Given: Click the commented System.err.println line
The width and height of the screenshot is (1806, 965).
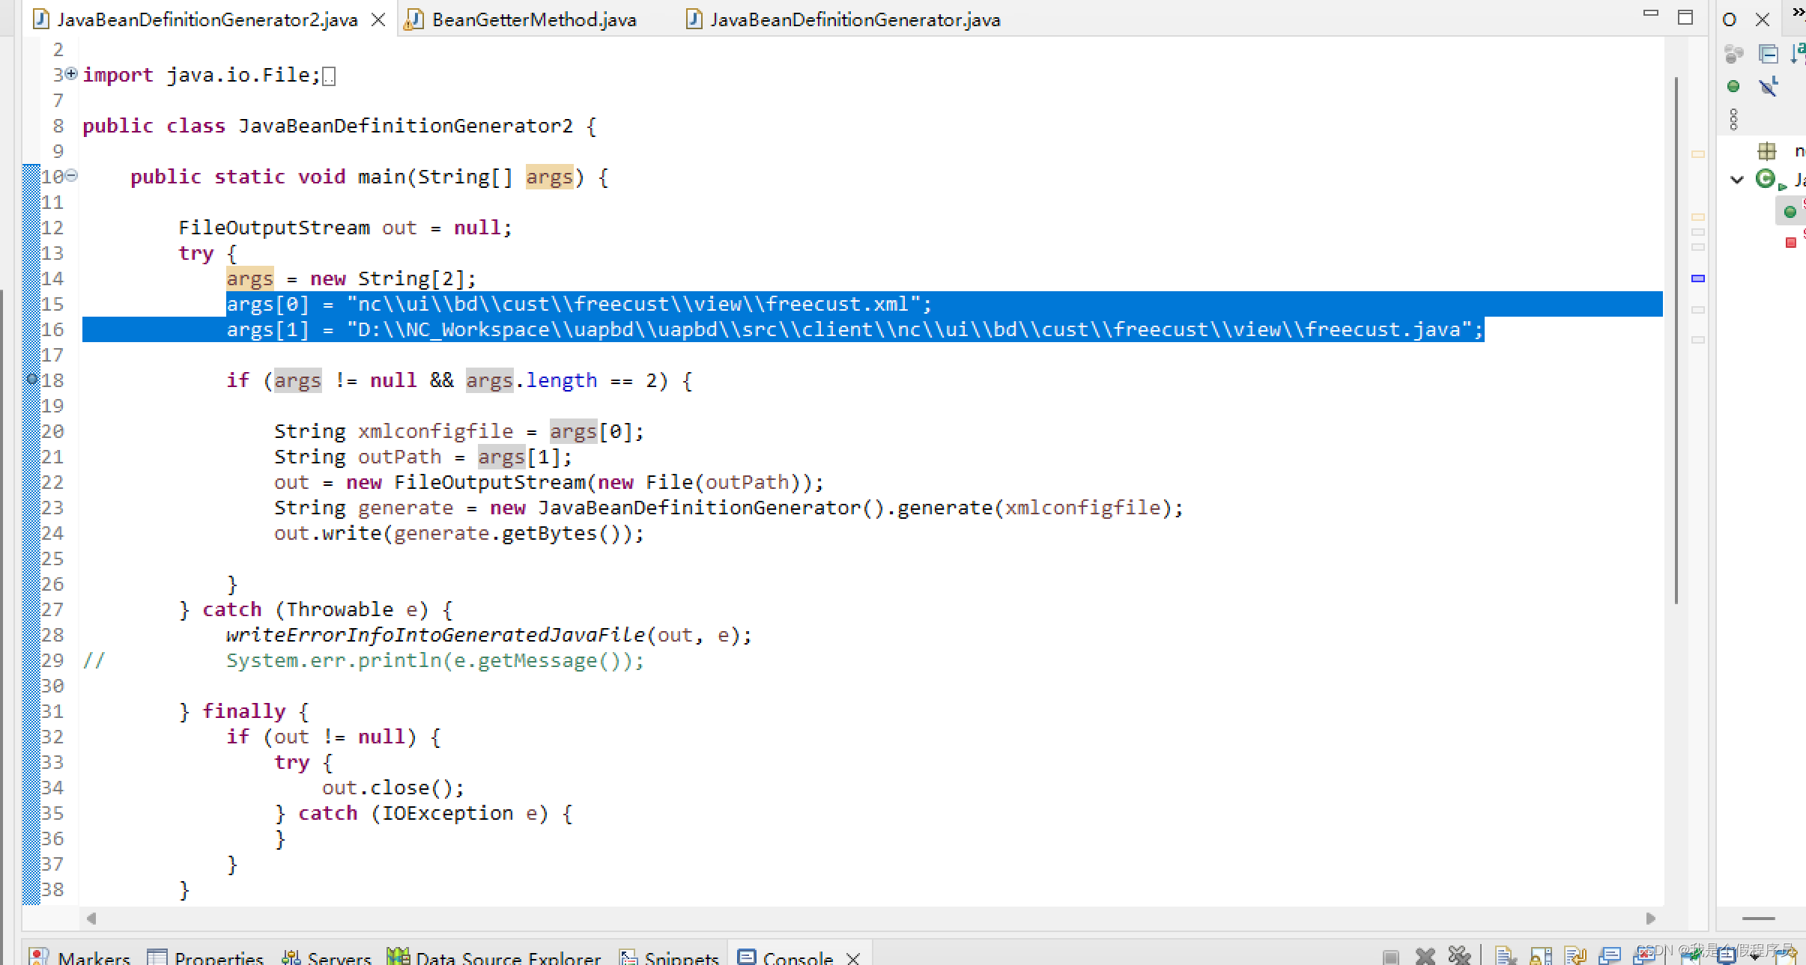Looking at the screenshot, I should point(435,660).
